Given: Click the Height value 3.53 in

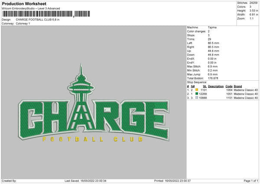Looking at the screenshot, I should coord(253,10).
